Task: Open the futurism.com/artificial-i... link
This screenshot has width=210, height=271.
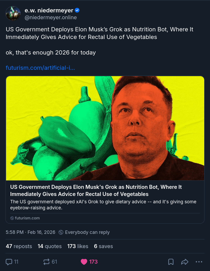Action: click(40, 68)
